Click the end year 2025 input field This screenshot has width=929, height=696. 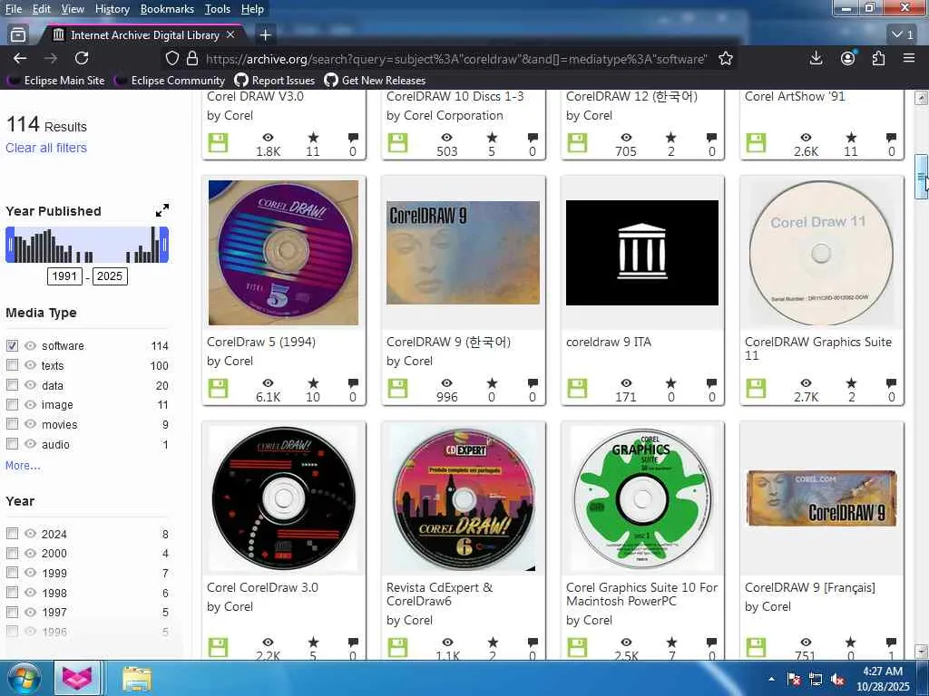(x=110, y=275)
